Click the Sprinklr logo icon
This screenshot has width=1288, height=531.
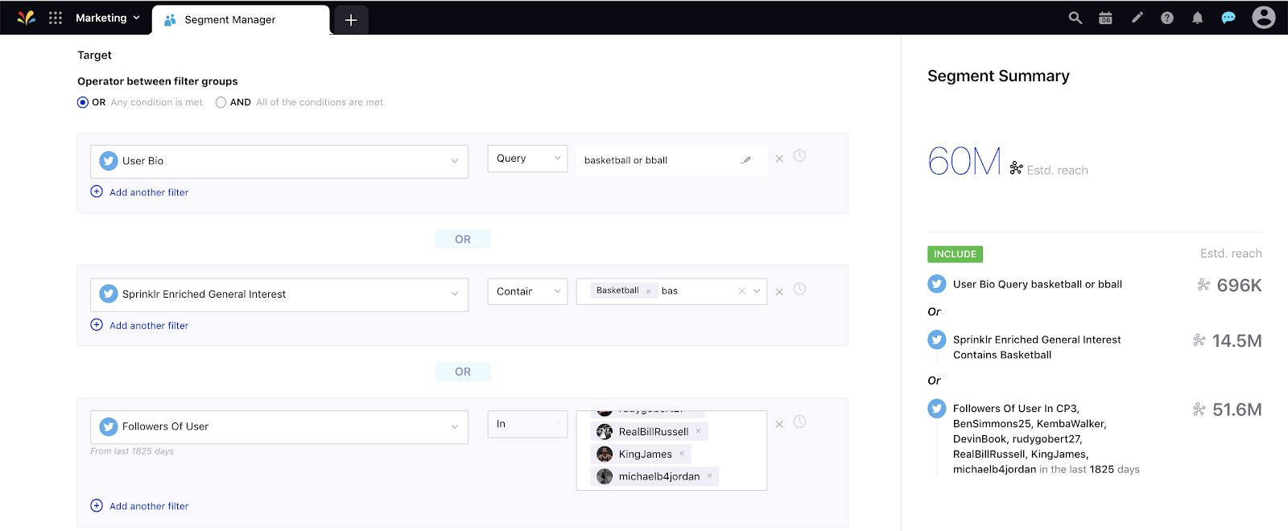tap(26, 18)
